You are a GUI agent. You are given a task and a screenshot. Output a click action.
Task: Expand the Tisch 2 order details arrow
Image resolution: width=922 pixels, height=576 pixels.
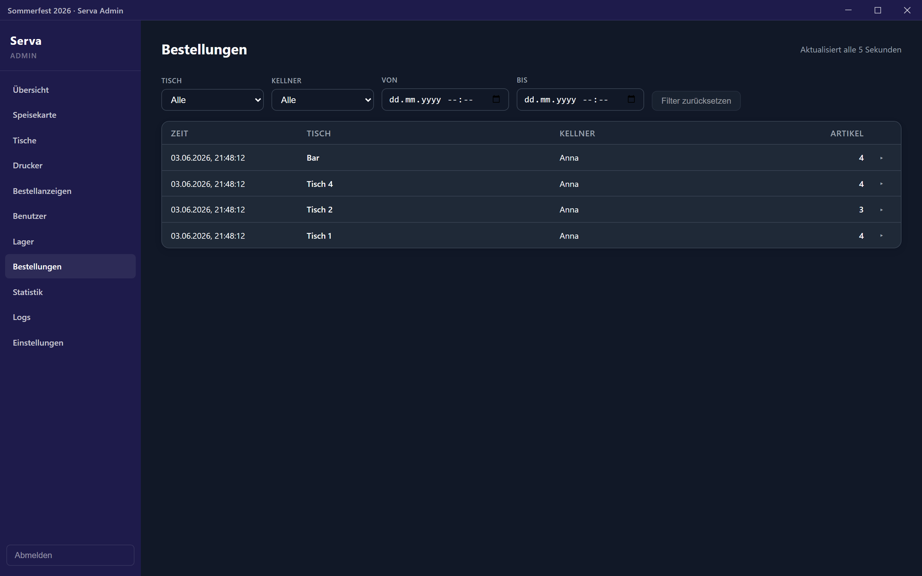click(881, 210)
